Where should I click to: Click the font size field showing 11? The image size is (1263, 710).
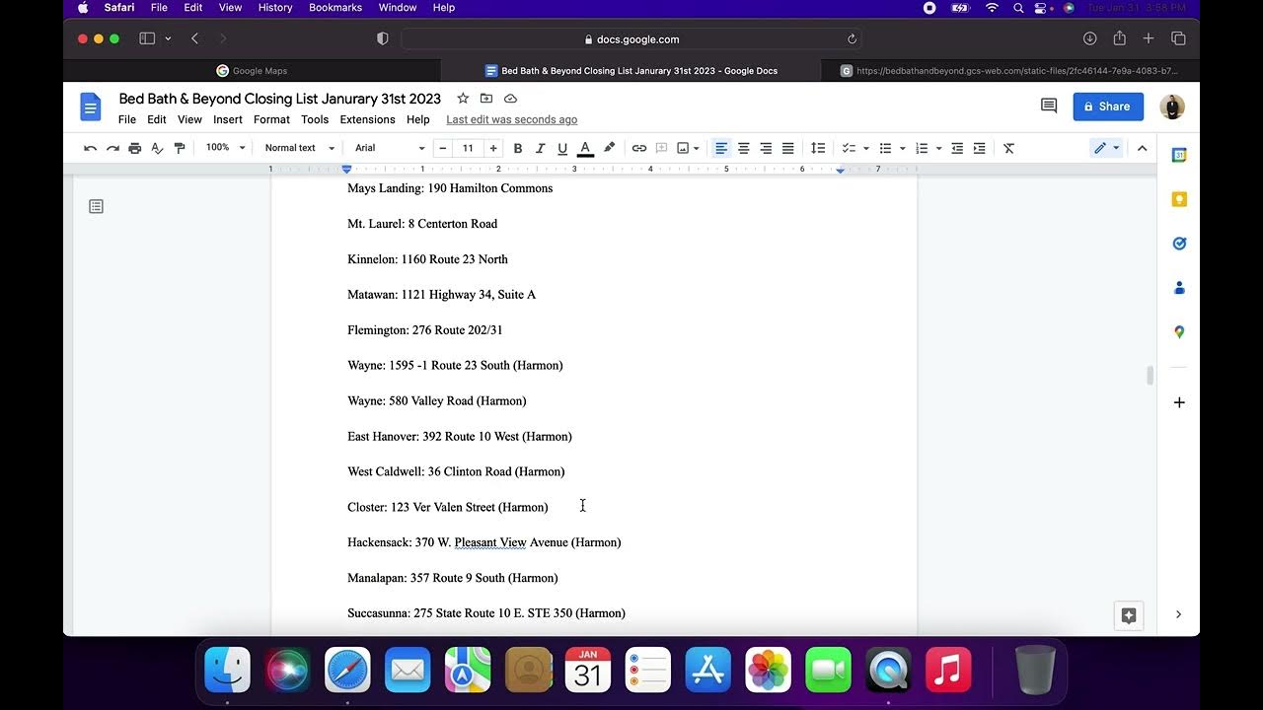(468, 148)
